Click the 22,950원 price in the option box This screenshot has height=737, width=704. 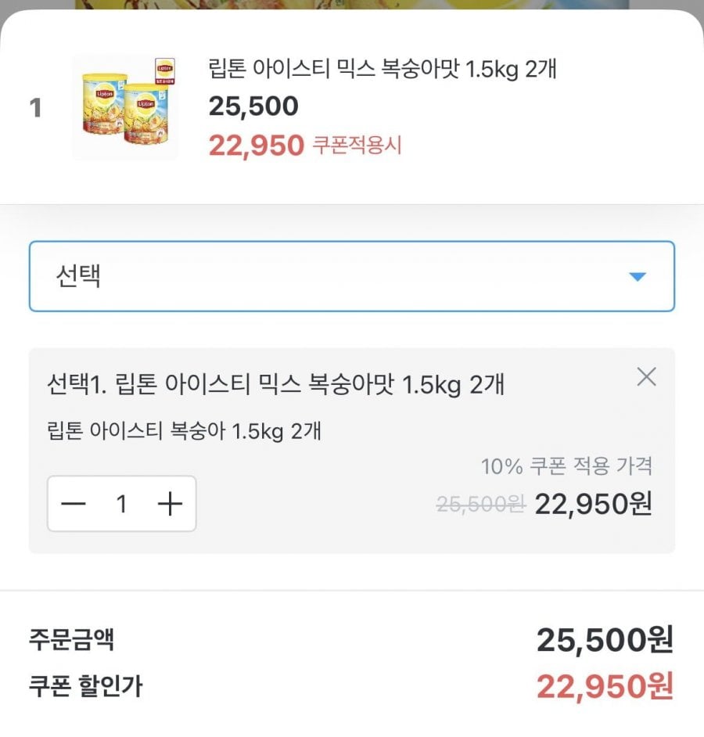click(x=593, y=505)
